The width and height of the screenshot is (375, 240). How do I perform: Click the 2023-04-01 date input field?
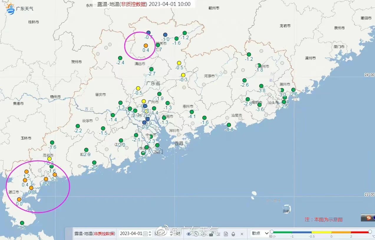131,234
